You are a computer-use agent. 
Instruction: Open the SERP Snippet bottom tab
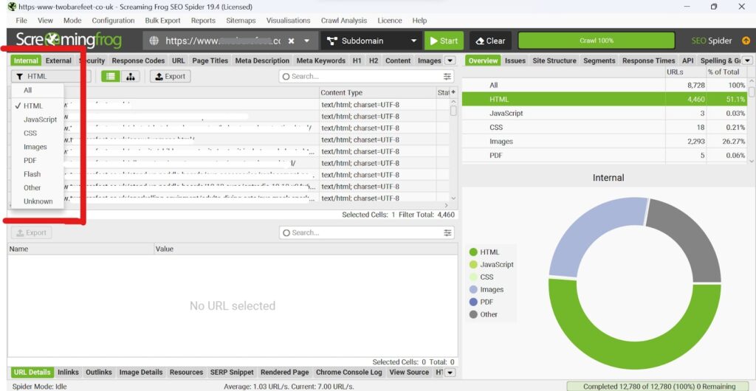(231, 373)
